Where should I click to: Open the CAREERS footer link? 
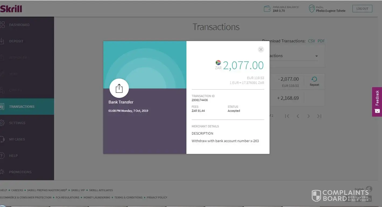coord(17,190)
